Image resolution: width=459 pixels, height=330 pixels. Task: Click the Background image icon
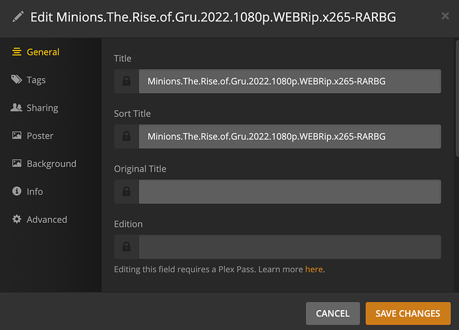[x=17, y=164]
